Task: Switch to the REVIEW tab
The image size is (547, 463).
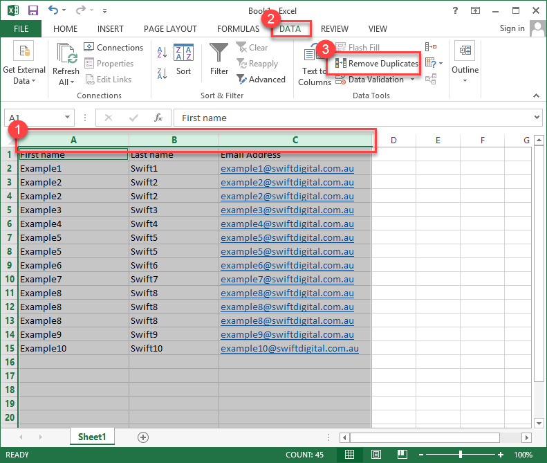Action: (335, 28)
